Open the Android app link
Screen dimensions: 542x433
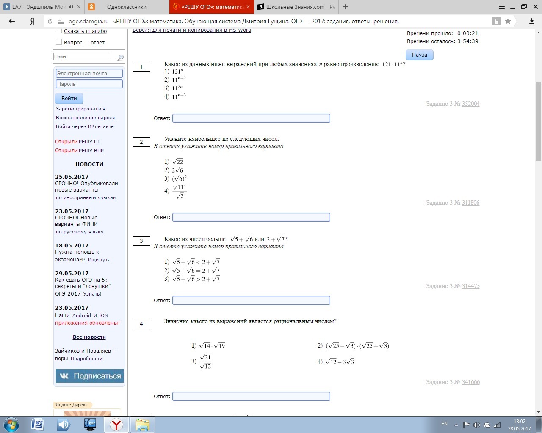(x=82, y=315)
